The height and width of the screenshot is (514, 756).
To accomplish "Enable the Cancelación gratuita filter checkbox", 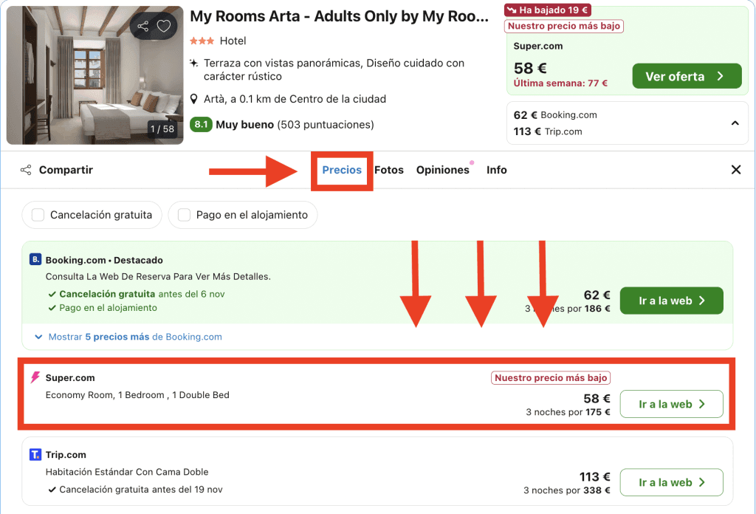I will tap(38, 215).
